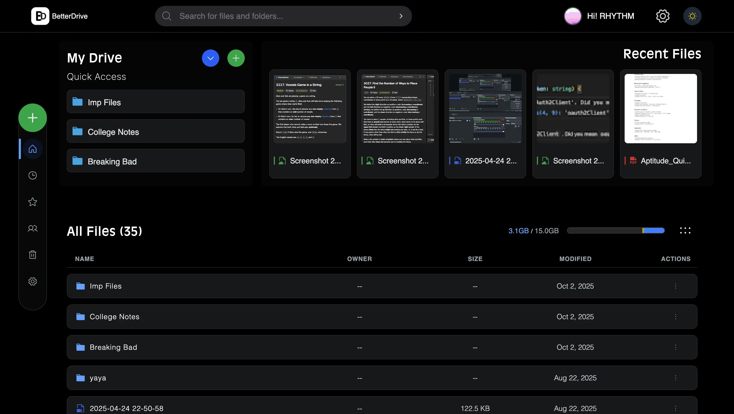Open the Recent clock icon in sidebar
The image size is (734, 414).
coord(32,175)
